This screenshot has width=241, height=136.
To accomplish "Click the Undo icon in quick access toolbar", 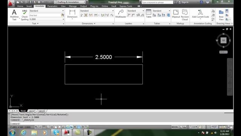I will point(43,2).
